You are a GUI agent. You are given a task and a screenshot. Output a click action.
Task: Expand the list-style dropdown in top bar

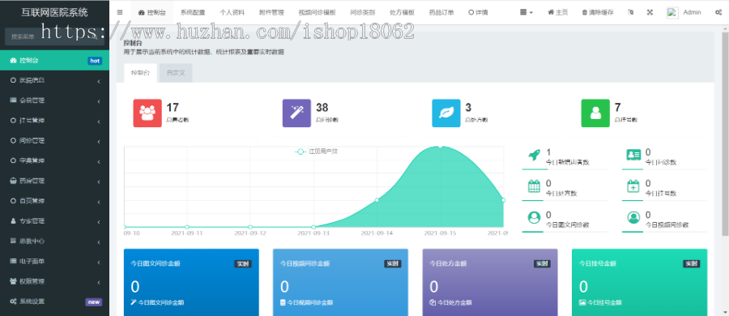click(x=526, y=13)
